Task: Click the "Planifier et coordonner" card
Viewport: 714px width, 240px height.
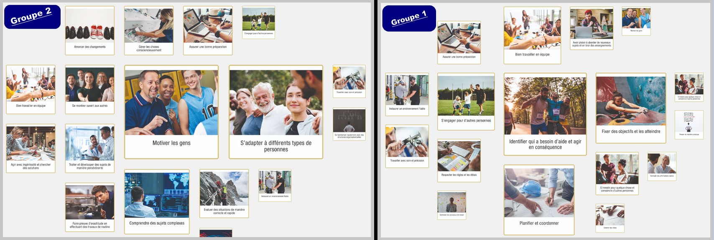Action: tap(539, 200)
